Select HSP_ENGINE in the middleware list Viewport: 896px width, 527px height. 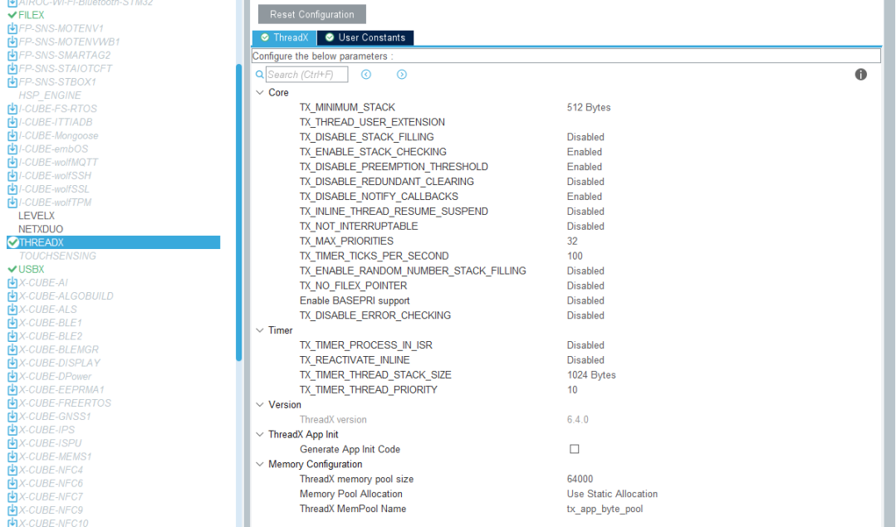tap(50, 95)
